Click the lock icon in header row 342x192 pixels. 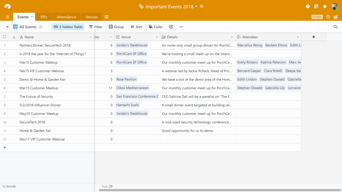pyautogui.click(x=14, y=37)
